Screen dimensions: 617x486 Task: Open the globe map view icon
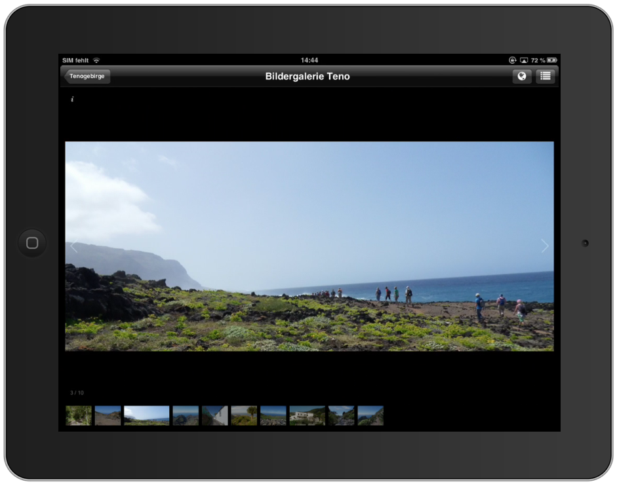point(522,76)
